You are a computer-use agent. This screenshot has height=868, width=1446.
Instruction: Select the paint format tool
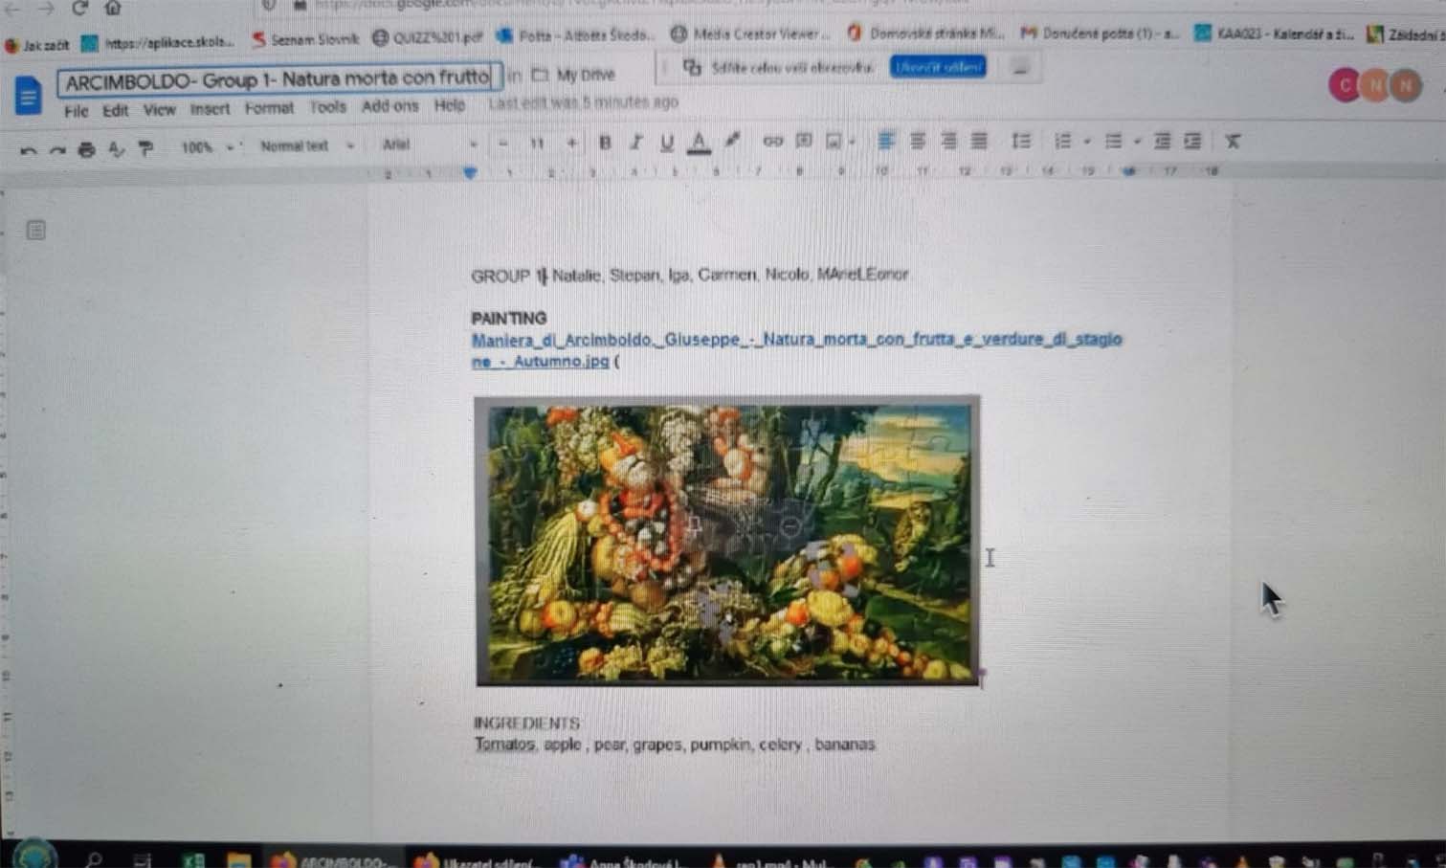coord(145,148)
